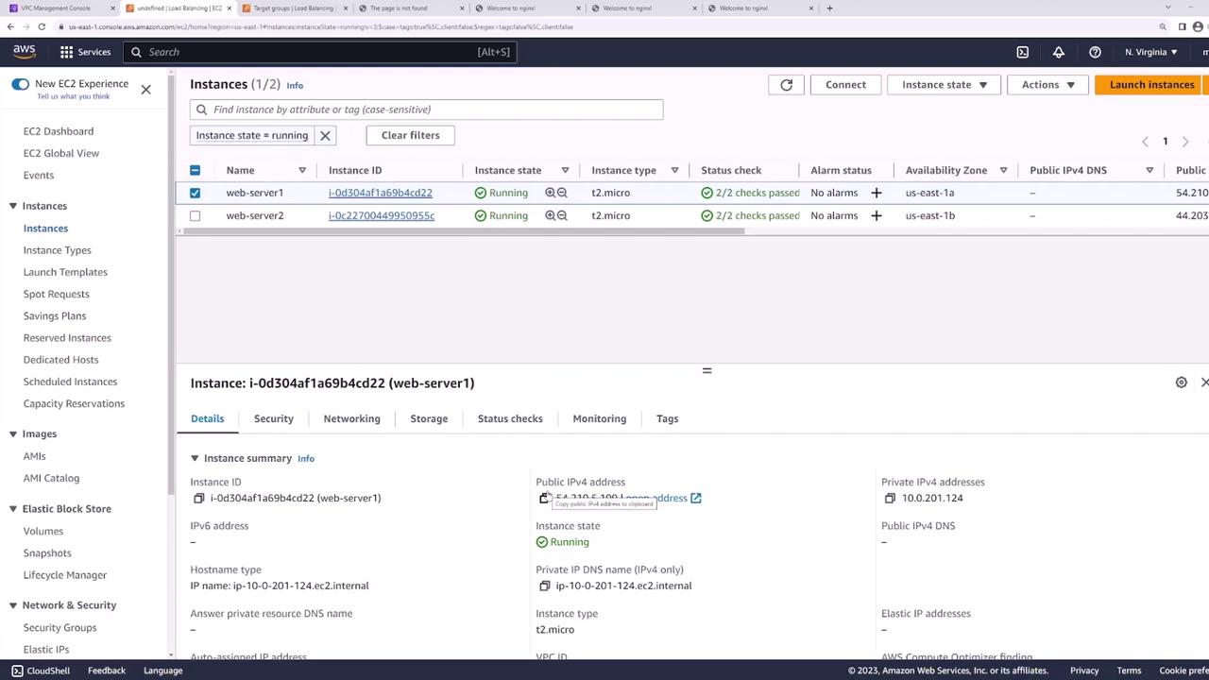Image resolution: width=1209 pixels, height=680 pixels.
Task: Open the notifications bell icon
Action: (x=1058, y=52)
